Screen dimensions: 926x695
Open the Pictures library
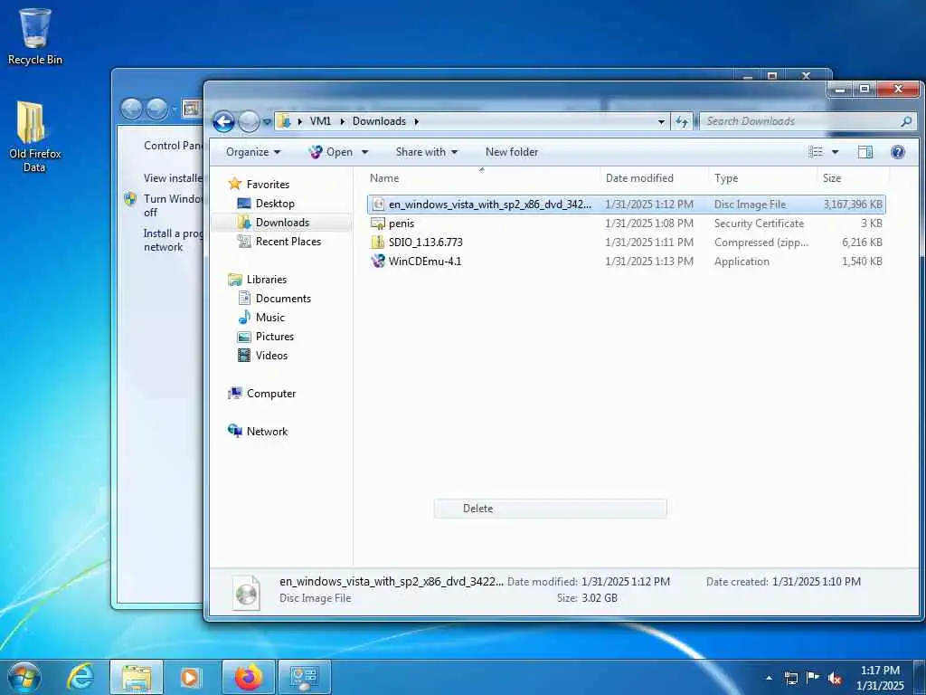tap(274, 337)
